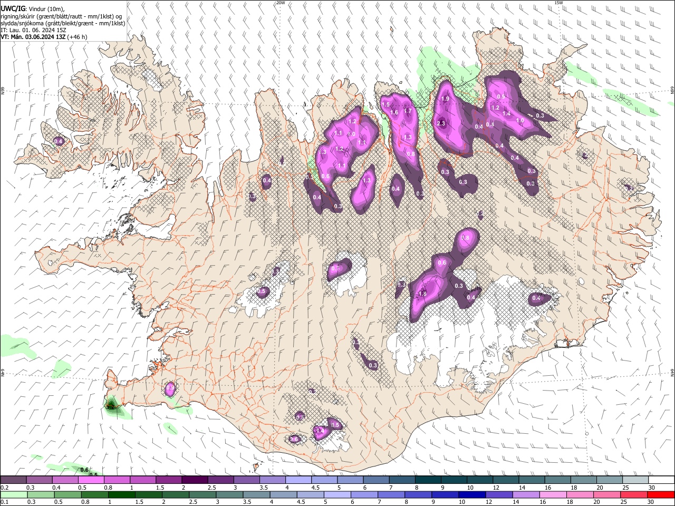This screenshot has height=506, width=675.
Task: Click the '1.7' snowfall value on the map
Action: coord(408,111)
